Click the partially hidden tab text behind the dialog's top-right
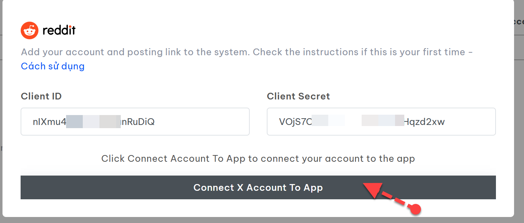The image size is (524, 223). [519, 21]
